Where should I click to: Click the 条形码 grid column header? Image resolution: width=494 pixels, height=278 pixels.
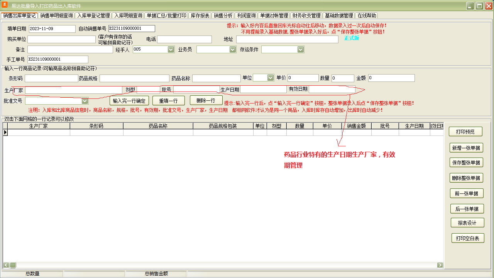coord(96,126)
